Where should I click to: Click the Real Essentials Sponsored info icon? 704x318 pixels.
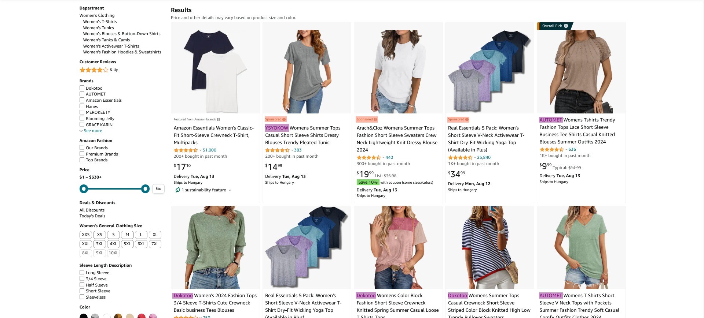(x=467, y=119)
